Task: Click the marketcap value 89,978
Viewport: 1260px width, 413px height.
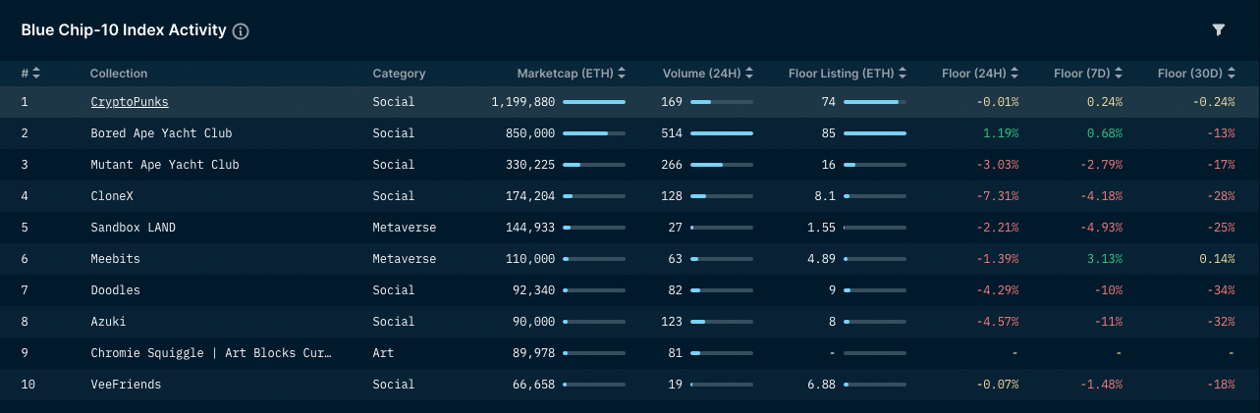Action: coord(534,353)
